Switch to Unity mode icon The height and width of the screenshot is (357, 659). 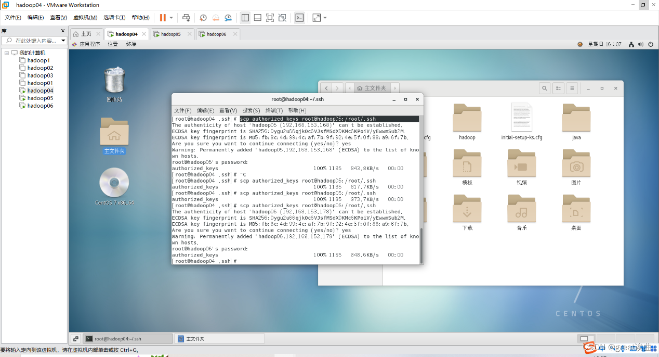(282, 18)
